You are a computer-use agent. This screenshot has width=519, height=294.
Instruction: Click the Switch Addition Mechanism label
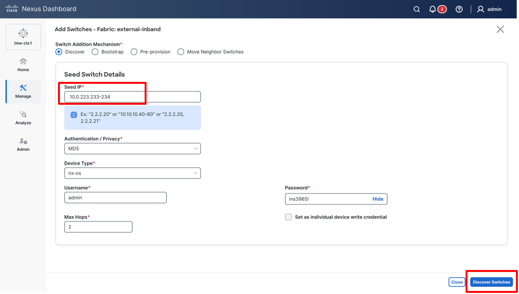(89, 44)
